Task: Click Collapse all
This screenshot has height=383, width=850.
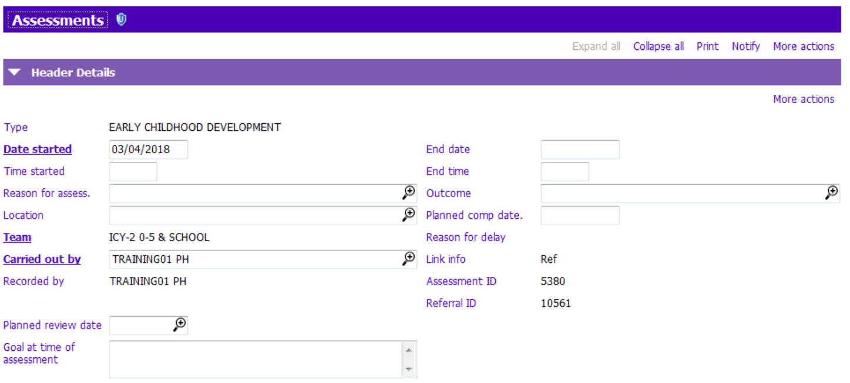Action: (x=658, y=46)
